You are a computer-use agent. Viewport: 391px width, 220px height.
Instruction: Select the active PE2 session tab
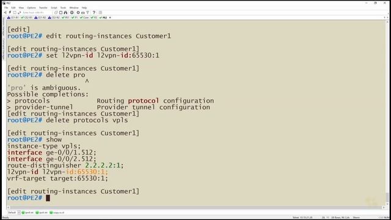tap(103, 18)
